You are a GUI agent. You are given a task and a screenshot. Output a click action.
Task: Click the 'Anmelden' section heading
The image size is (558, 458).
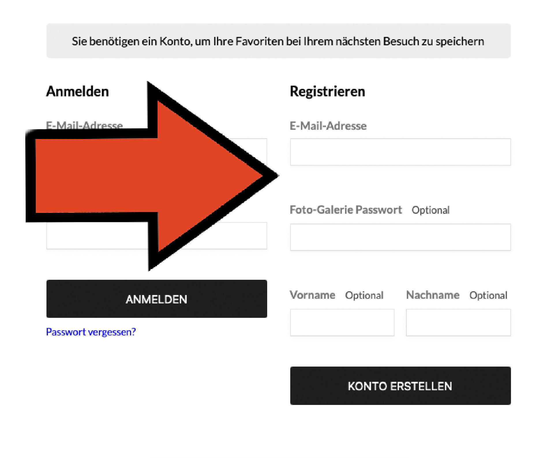click(78, 91)
